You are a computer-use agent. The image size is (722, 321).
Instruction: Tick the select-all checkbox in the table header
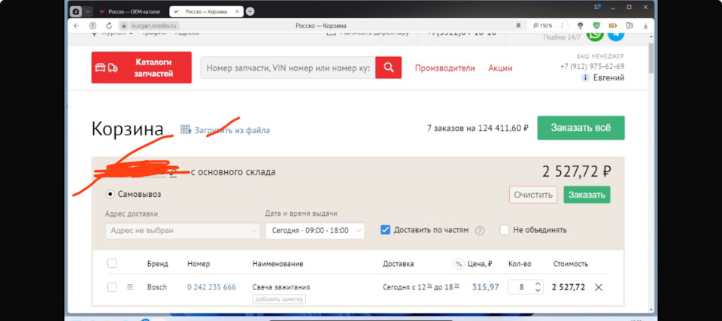(x=112, y=263)
